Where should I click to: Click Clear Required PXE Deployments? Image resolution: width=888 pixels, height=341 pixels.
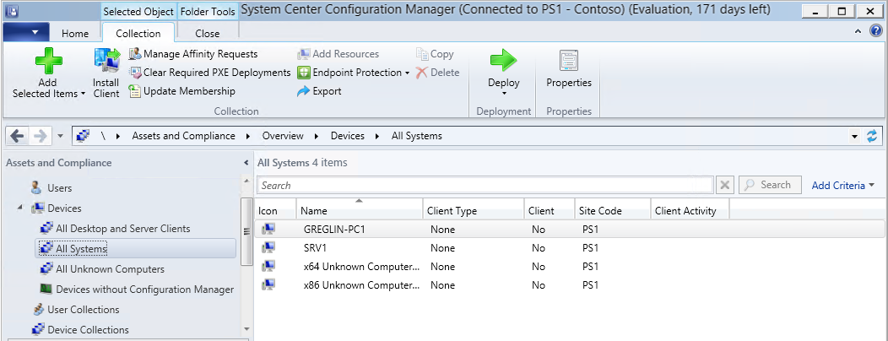click(x=209, y=73)
